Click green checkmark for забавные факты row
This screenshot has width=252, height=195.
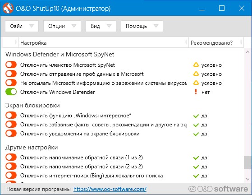coord(196,125)
